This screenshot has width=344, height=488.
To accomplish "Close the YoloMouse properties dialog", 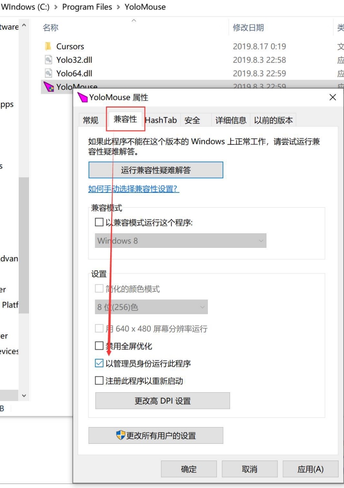I will (x=333, y=97).
